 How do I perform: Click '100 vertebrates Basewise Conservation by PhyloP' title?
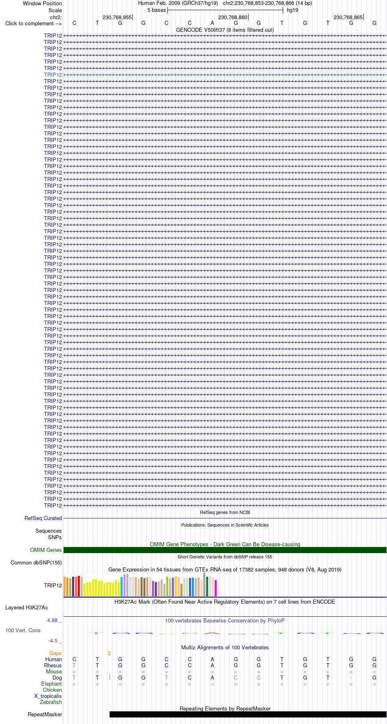coord(225,621)
